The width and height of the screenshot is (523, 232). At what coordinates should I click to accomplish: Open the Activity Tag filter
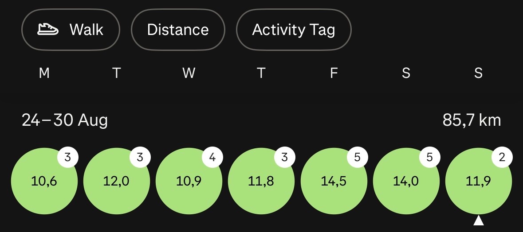(294, 30)
